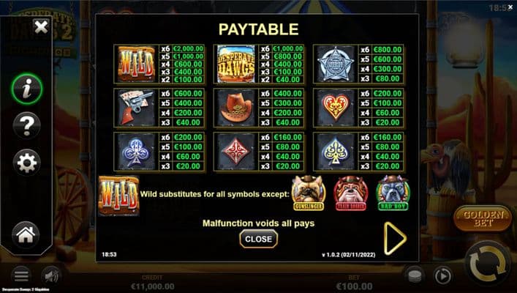Click the CLOSE paytable button
This screenshot has width=517, height=293.
(259, 239)
